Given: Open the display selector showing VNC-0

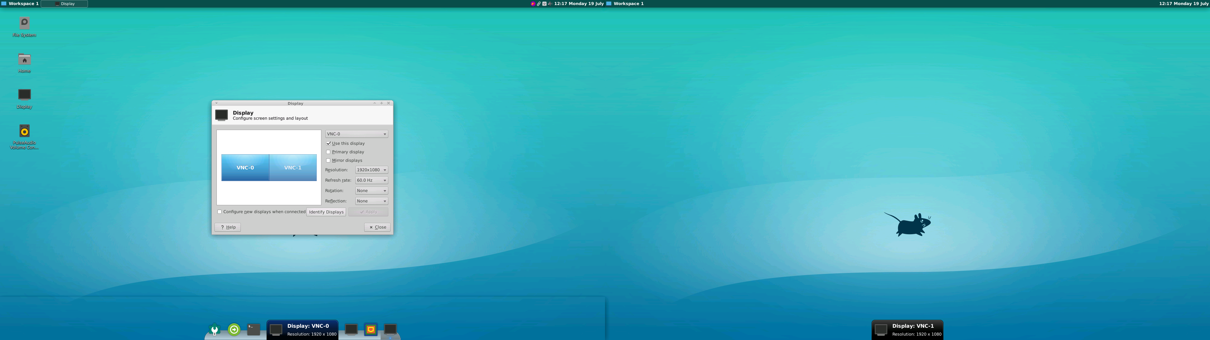Looking at the screenshot, I should pyautogui.click(x=356, y=133).
